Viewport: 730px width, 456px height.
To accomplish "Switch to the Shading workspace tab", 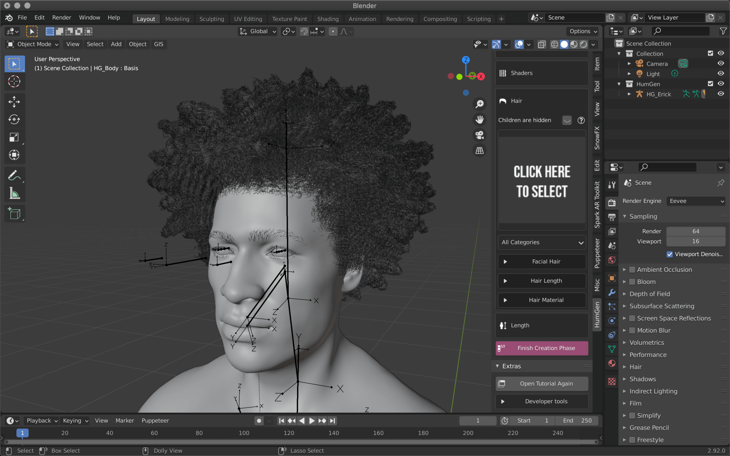I will [x=328, y=19].
